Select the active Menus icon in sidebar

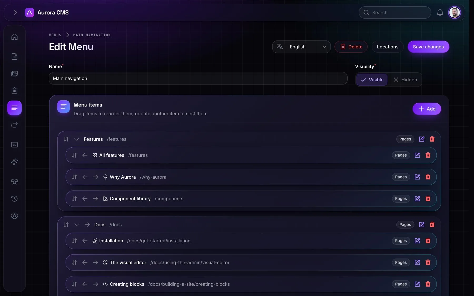[14, 108]
